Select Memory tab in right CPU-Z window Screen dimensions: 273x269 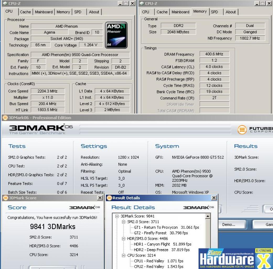coord(200,11)
